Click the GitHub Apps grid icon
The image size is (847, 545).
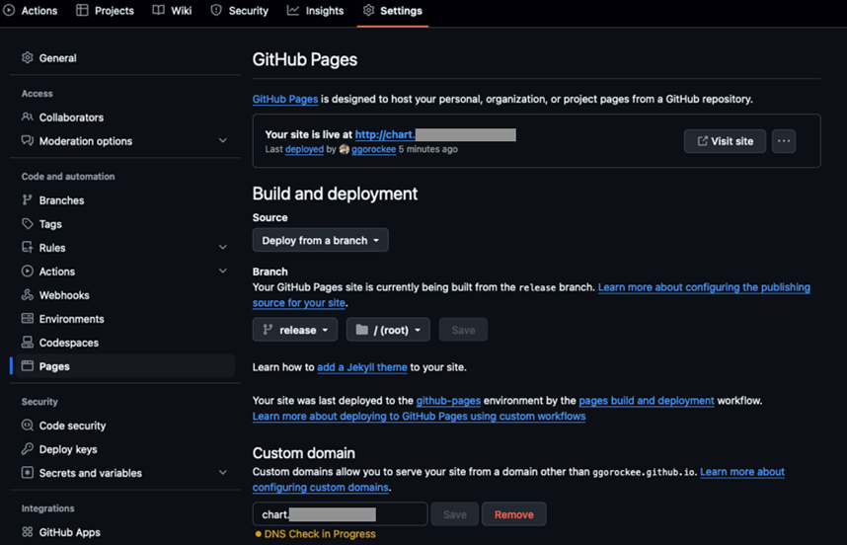(x=27, y=532)
